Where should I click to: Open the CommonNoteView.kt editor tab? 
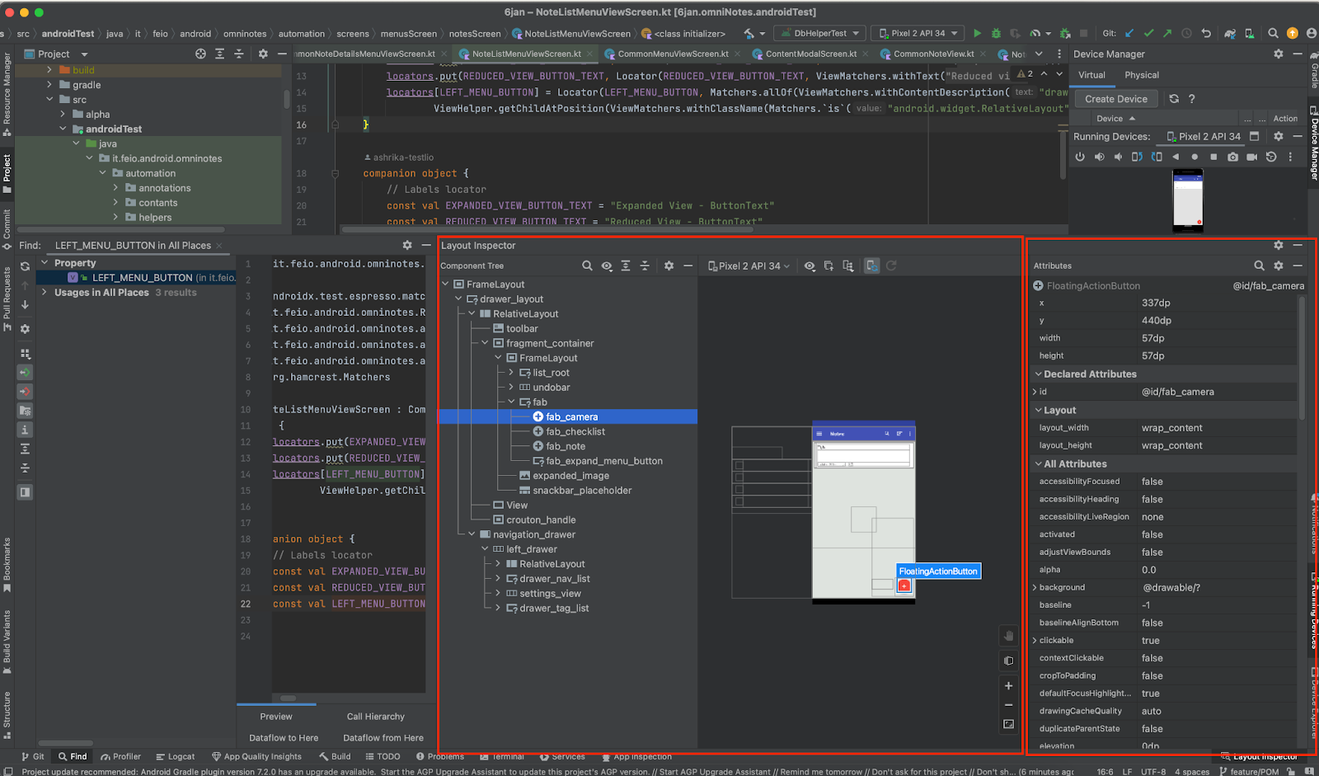click(933, 54)
